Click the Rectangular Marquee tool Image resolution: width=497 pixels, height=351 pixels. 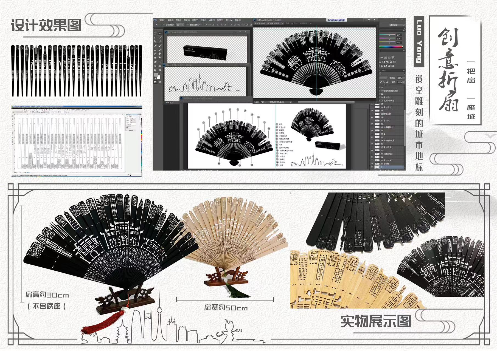point(155,33)
